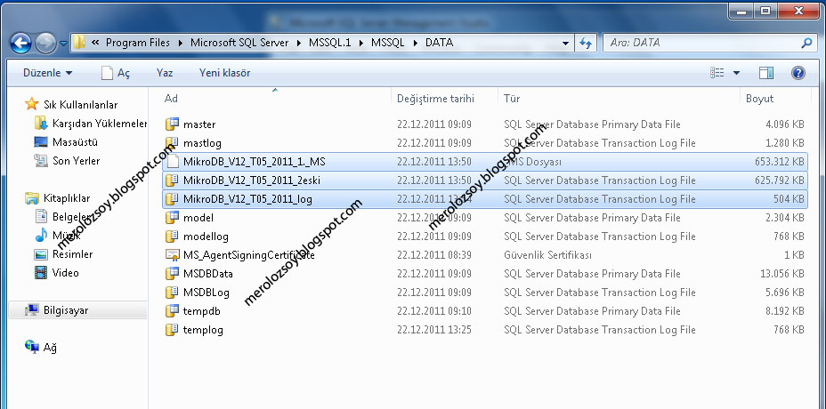Click the search magnifier icon

click(x=806, y=44)
